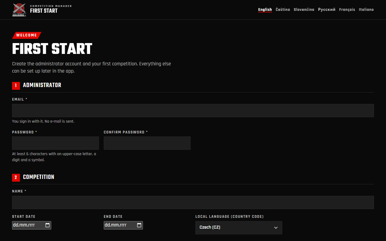Switch language to Русский
Viewport: 386px width, 241px height.
(327, 10)
